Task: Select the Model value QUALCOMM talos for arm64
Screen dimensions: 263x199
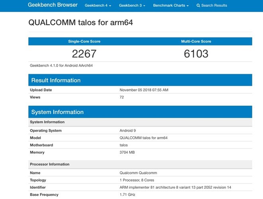Action: tap(143, 138)
